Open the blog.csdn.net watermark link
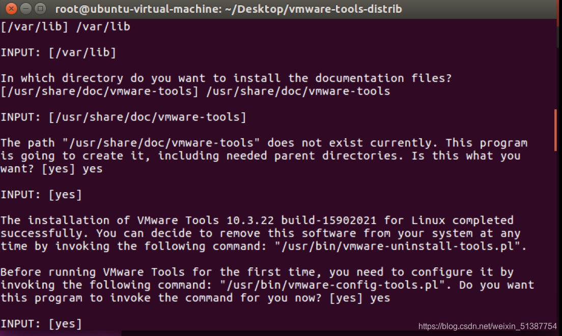 [x=487, y=326]
